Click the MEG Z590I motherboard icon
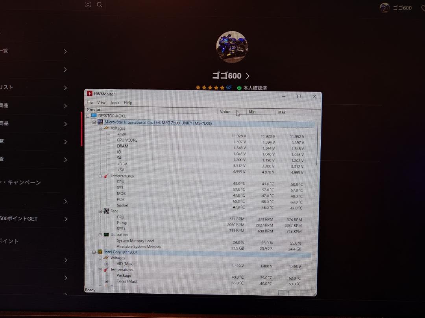Viewport: 425px width, 318px height. click(100, 122)
